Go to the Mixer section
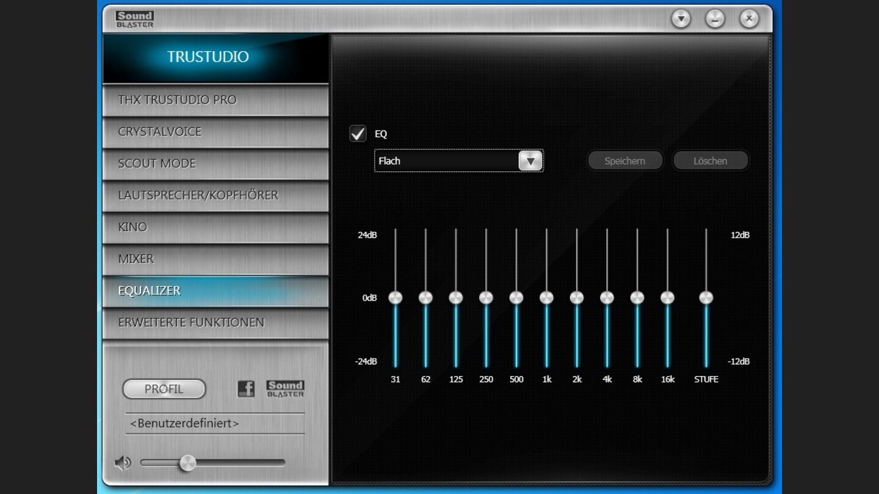Viewport: 879px width, 494px height. 215,259
